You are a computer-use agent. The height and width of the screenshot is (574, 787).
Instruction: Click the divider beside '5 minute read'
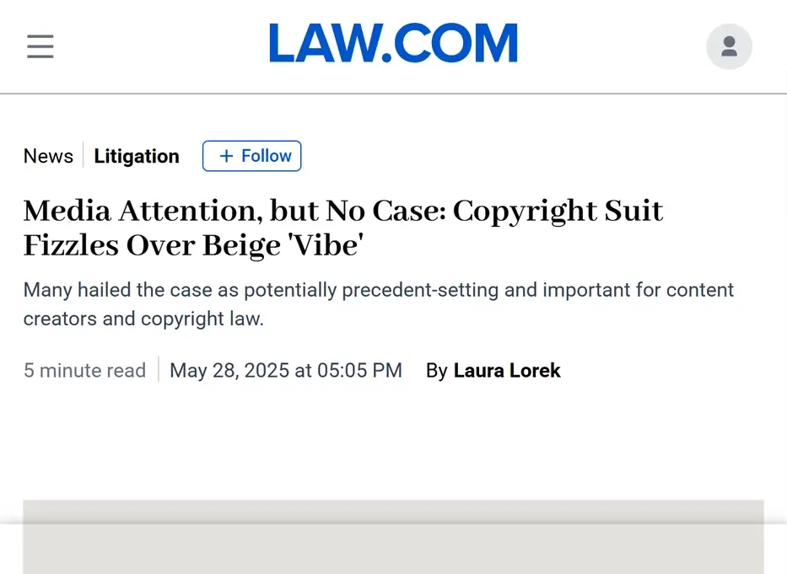click(x=159, y=369)
